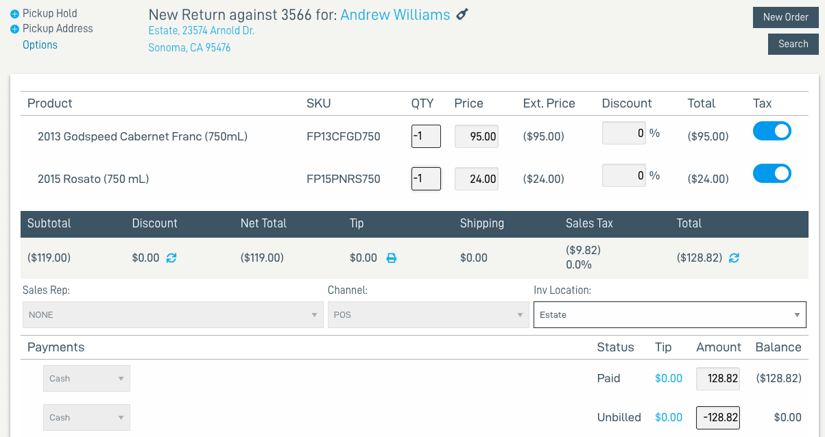
Task: Disable tax on the 2013 Godspeed Cabernet Franc
Action: tap(772, 131)
